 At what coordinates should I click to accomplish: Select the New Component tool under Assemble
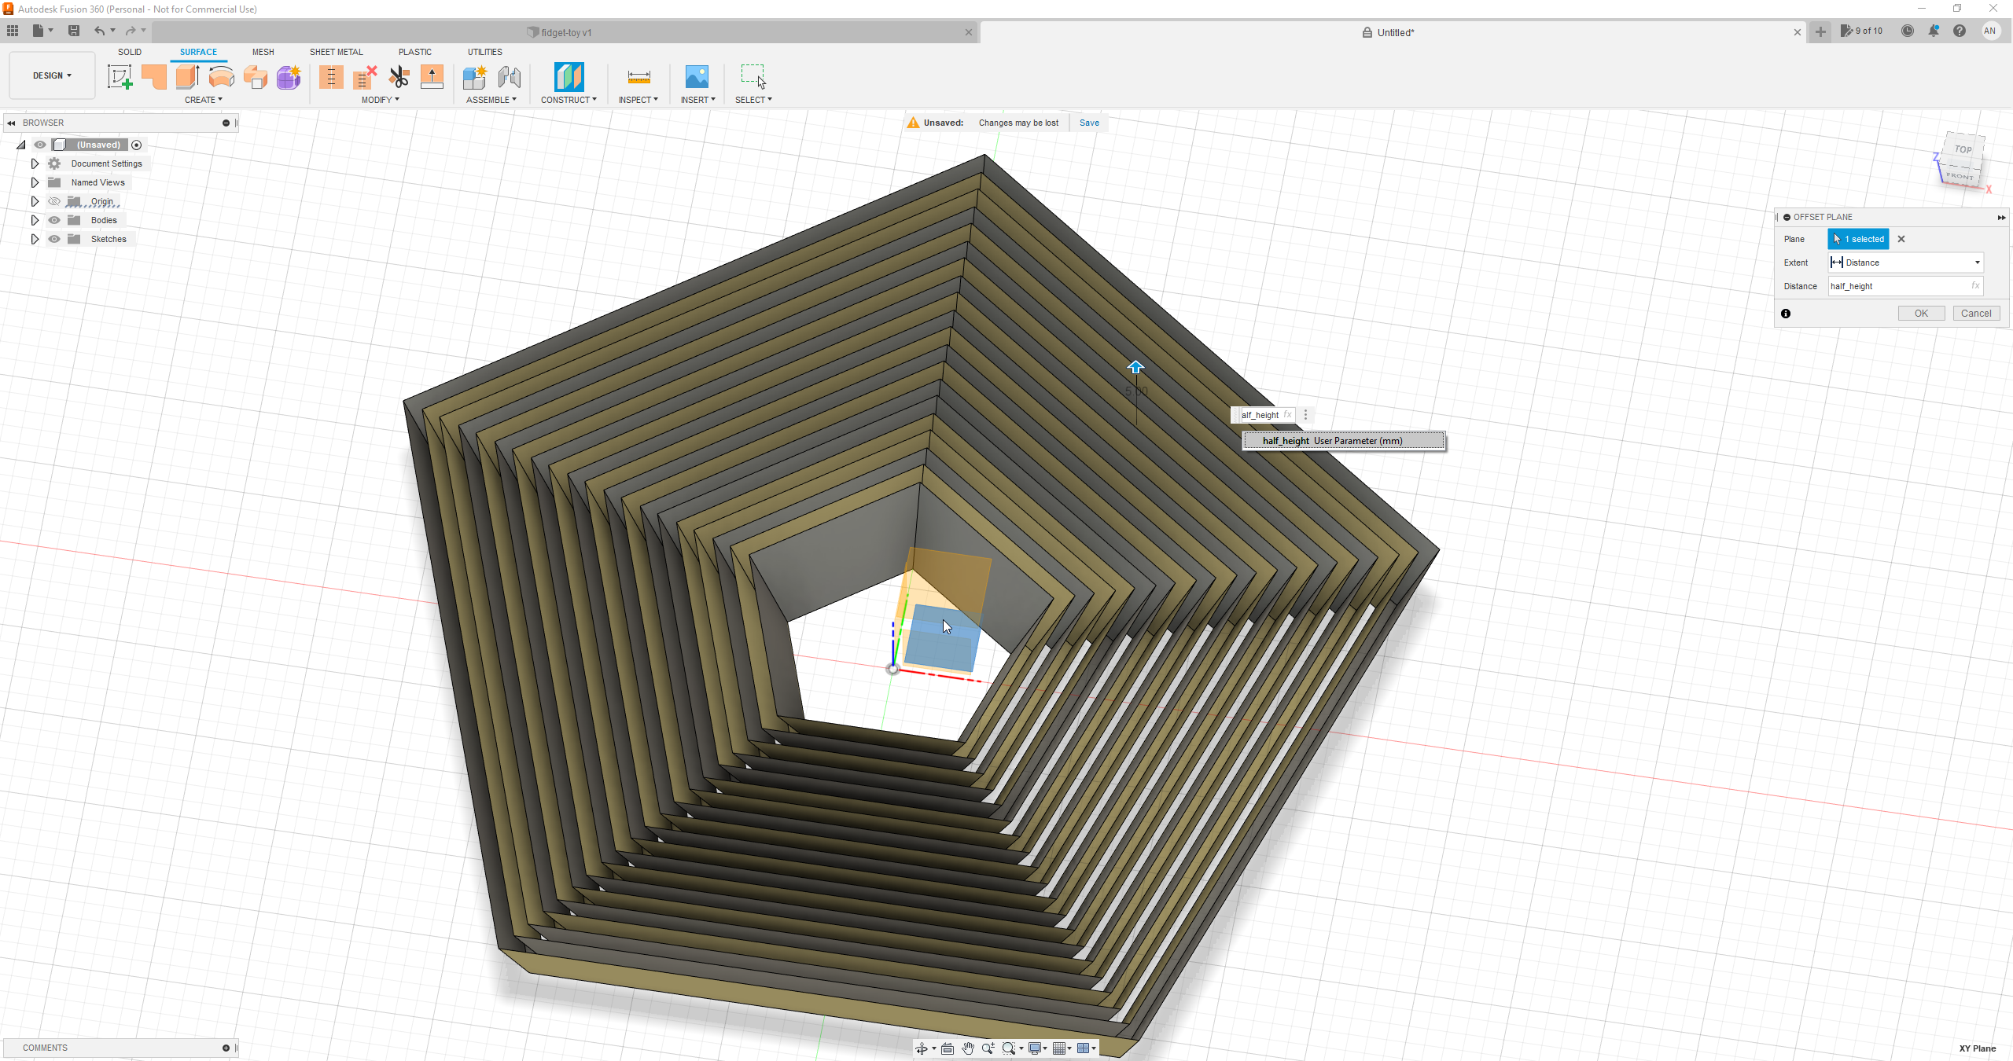(x=474, y=76)
